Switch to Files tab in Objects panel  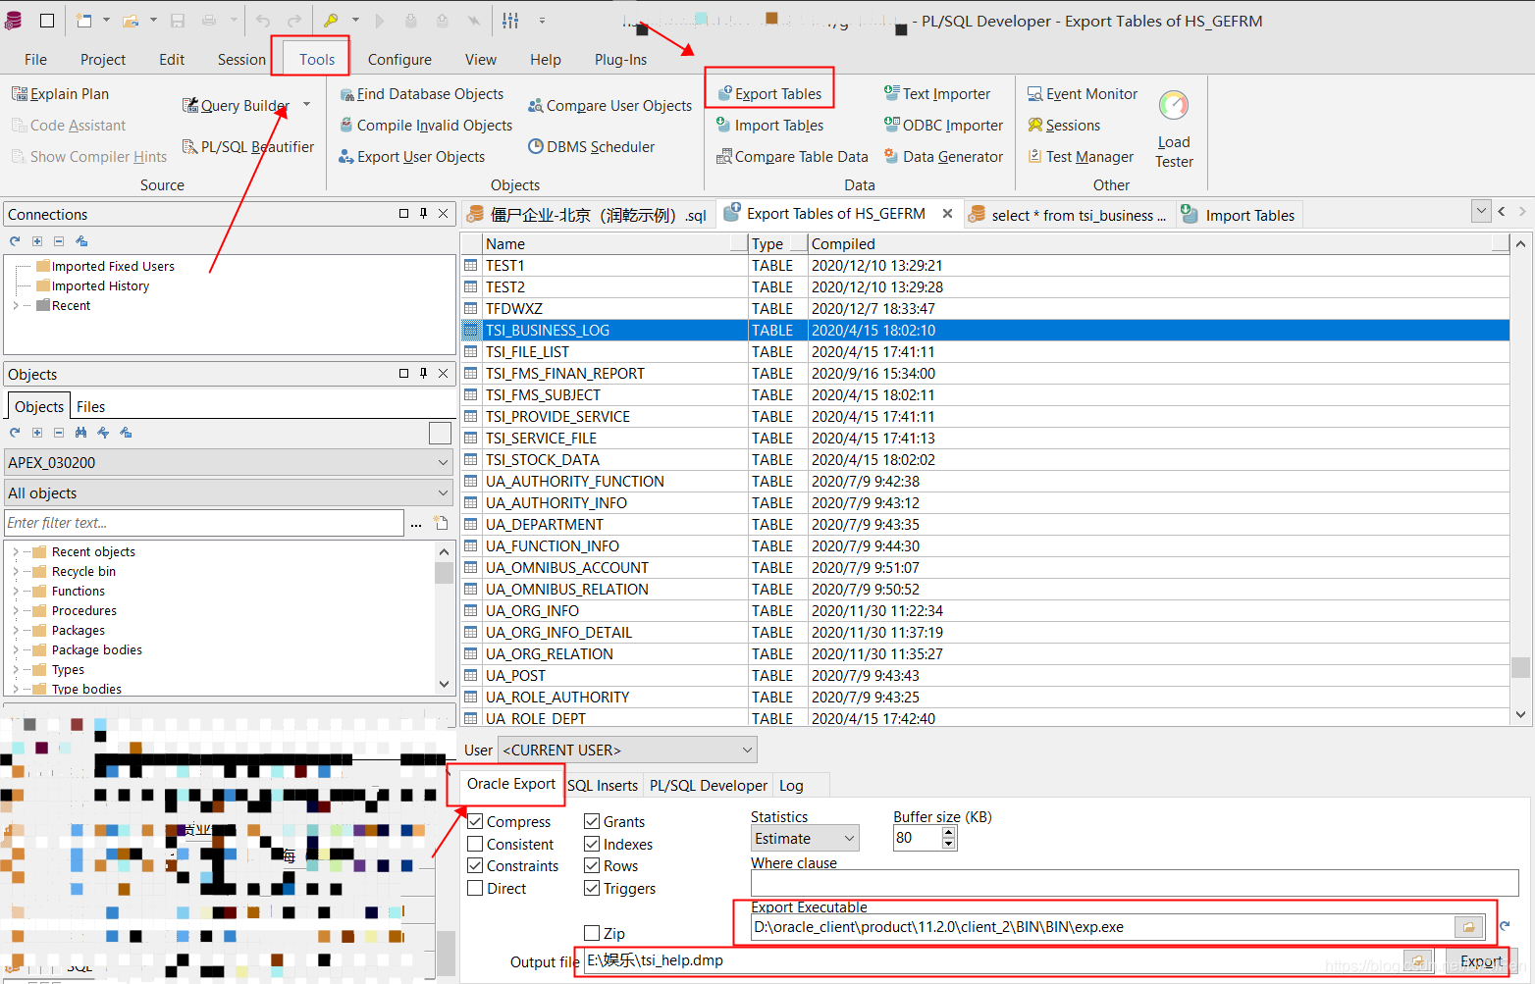point(90,407)
